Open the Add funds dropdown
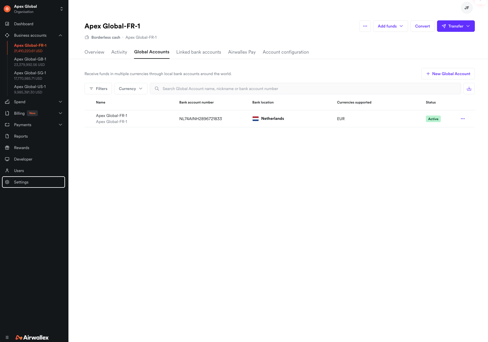This screenshot has height=342, width=488. click(391, 26)
